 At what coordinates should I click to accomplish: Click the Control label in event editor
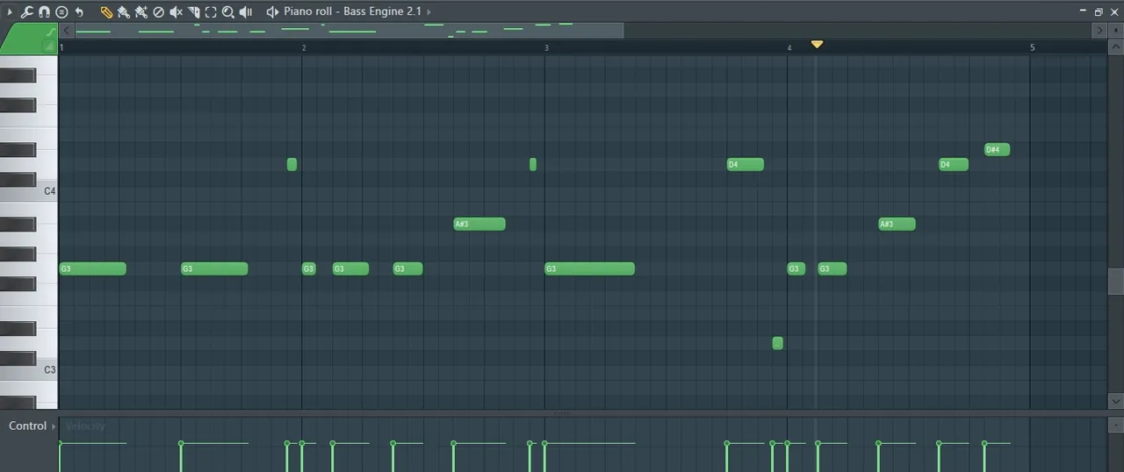pos(27,426)
